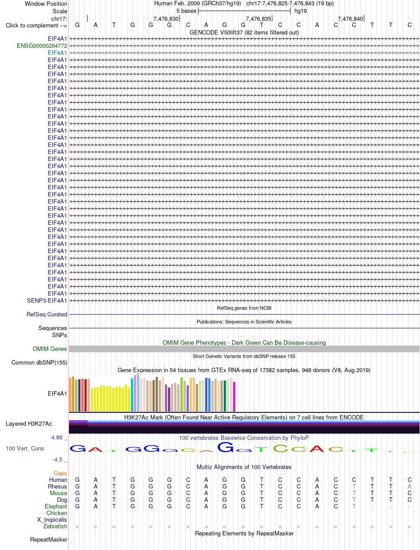Click the layered H3K27Ac signal band

point(244,427)
